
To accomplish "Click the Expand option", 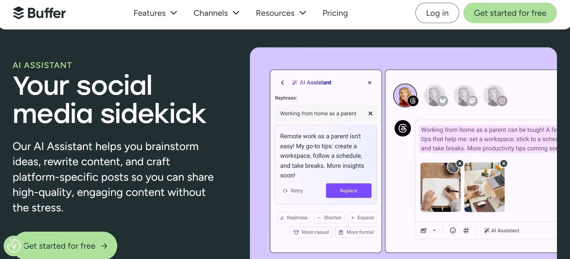I will (x=362, y=218).
